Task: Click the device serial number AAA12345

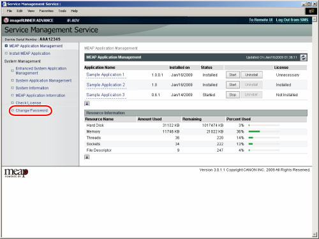Action: 50,39
